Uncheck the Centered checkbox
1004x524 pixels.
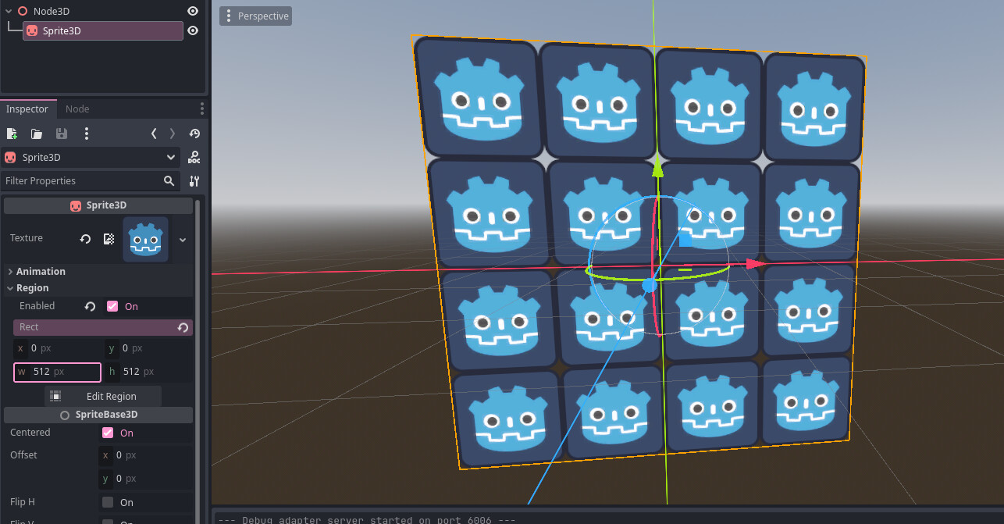pos(108,433)
